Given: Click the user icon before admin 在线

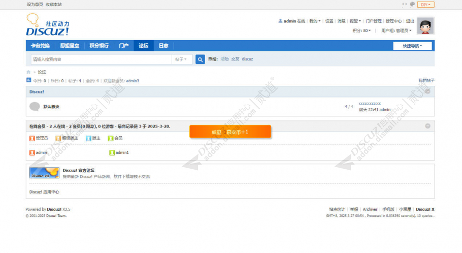Looking at the screenshot, I should (x=280, y=21).
